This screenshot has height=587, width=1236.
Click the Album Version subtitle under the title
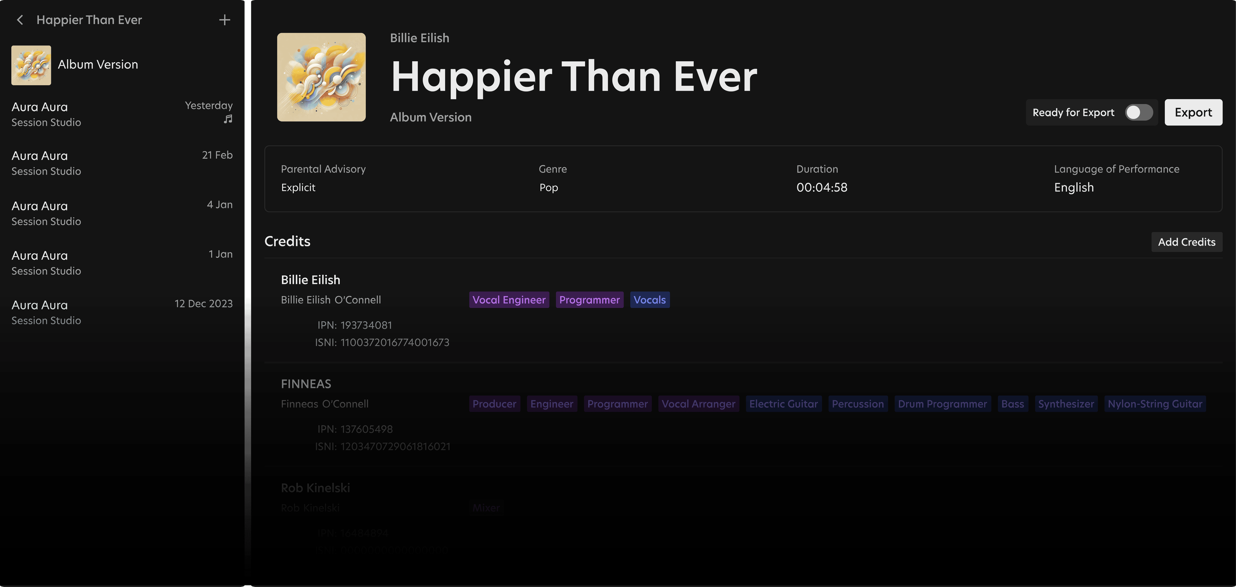tap(431, 118)
